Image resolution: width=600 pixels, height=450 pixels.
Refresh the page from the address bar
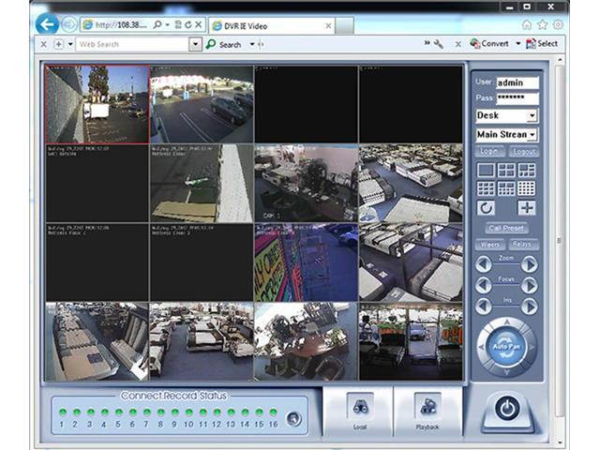(x=187, y=25)
